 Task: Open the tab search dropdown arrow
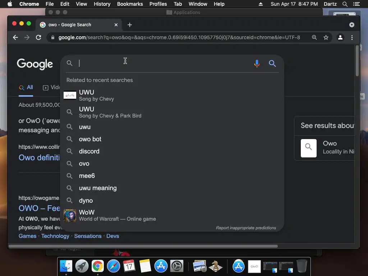pos(351,25)
